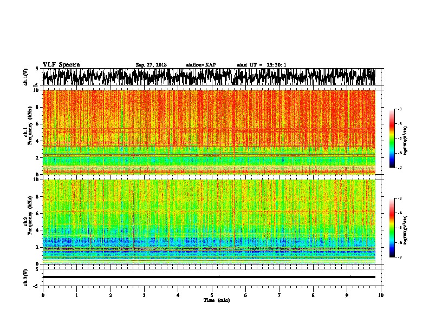The image size is (429, 331).
Task: Click time axis tick label "6"
Action: pos(245,295)
